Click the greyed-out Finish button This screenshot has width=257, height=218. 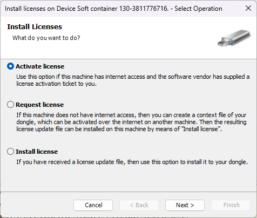point(231,205)
